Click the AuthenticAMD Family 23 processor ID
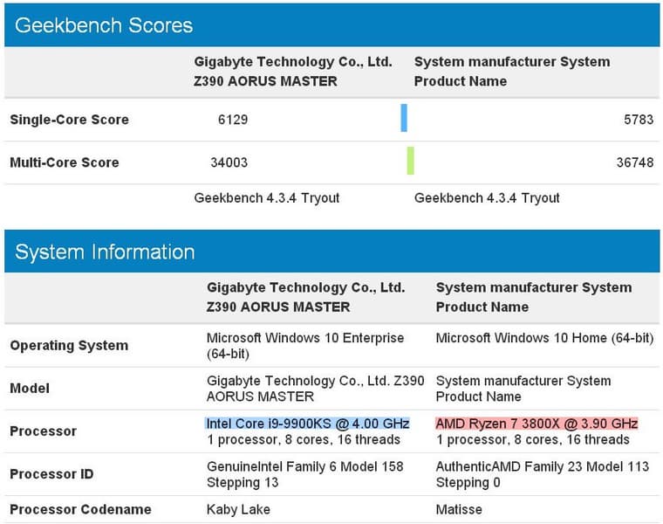This screenshot has width=663, height=524. pos(542,474)
